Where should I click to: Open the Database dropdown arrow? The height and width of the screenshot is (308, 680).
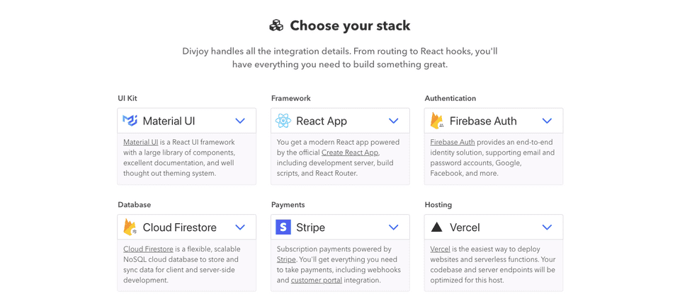coord(240,227)
